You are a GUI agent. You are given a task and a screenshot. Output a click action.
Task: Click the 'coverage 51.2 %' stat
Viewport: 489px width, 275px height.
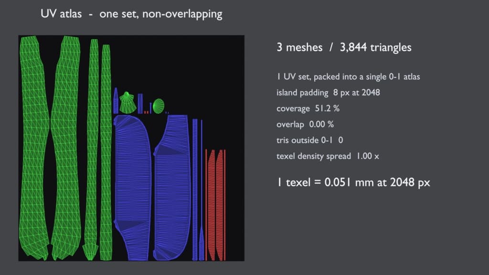308,108
